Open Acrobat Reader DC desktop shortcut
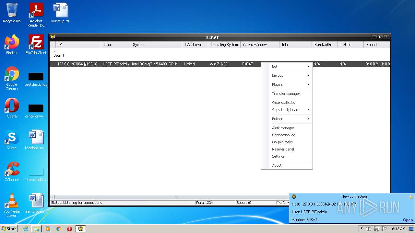Image resolution: width=415 pixels, height=233 pixels. 36,15
